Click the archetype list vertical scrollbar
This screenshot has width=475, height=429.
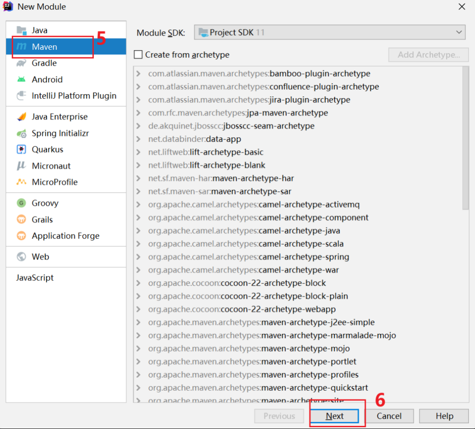(465, 138)
